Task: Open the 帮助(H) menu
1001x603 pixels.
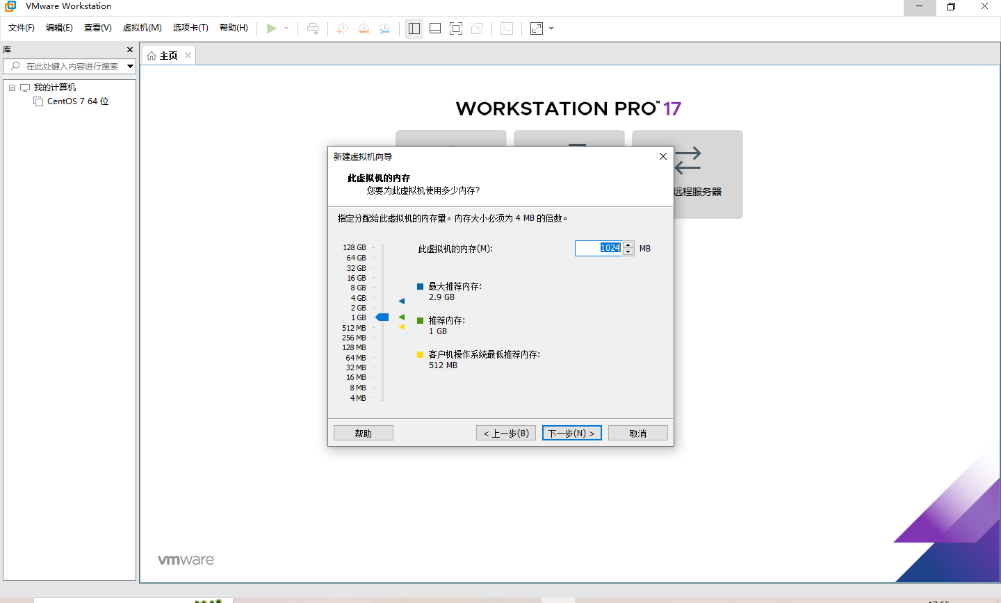Action: pyautogui.click(x=234, y=28)
